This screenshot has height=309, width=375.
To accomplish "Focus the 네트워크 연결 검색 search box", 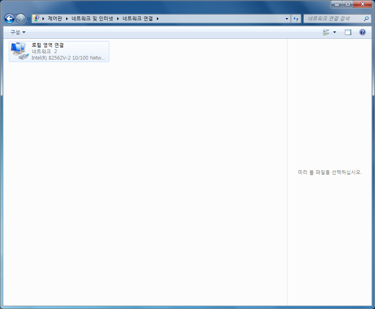I will pos(335,19).
